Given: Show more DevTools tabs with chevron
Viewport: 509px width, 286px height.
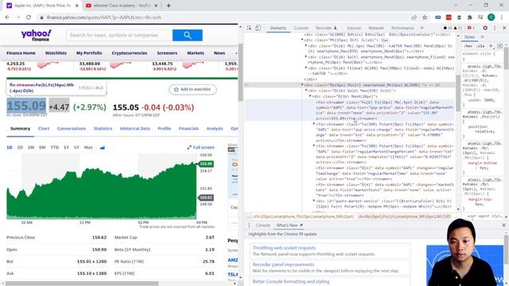Looking at the screenshot, I should (422, 28).
